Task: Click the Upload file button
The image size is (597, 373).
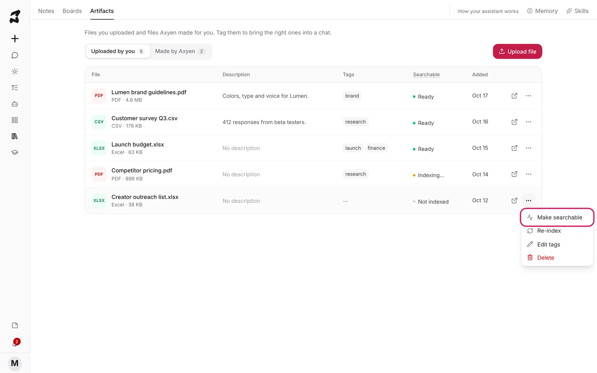Action: point(517,51)
